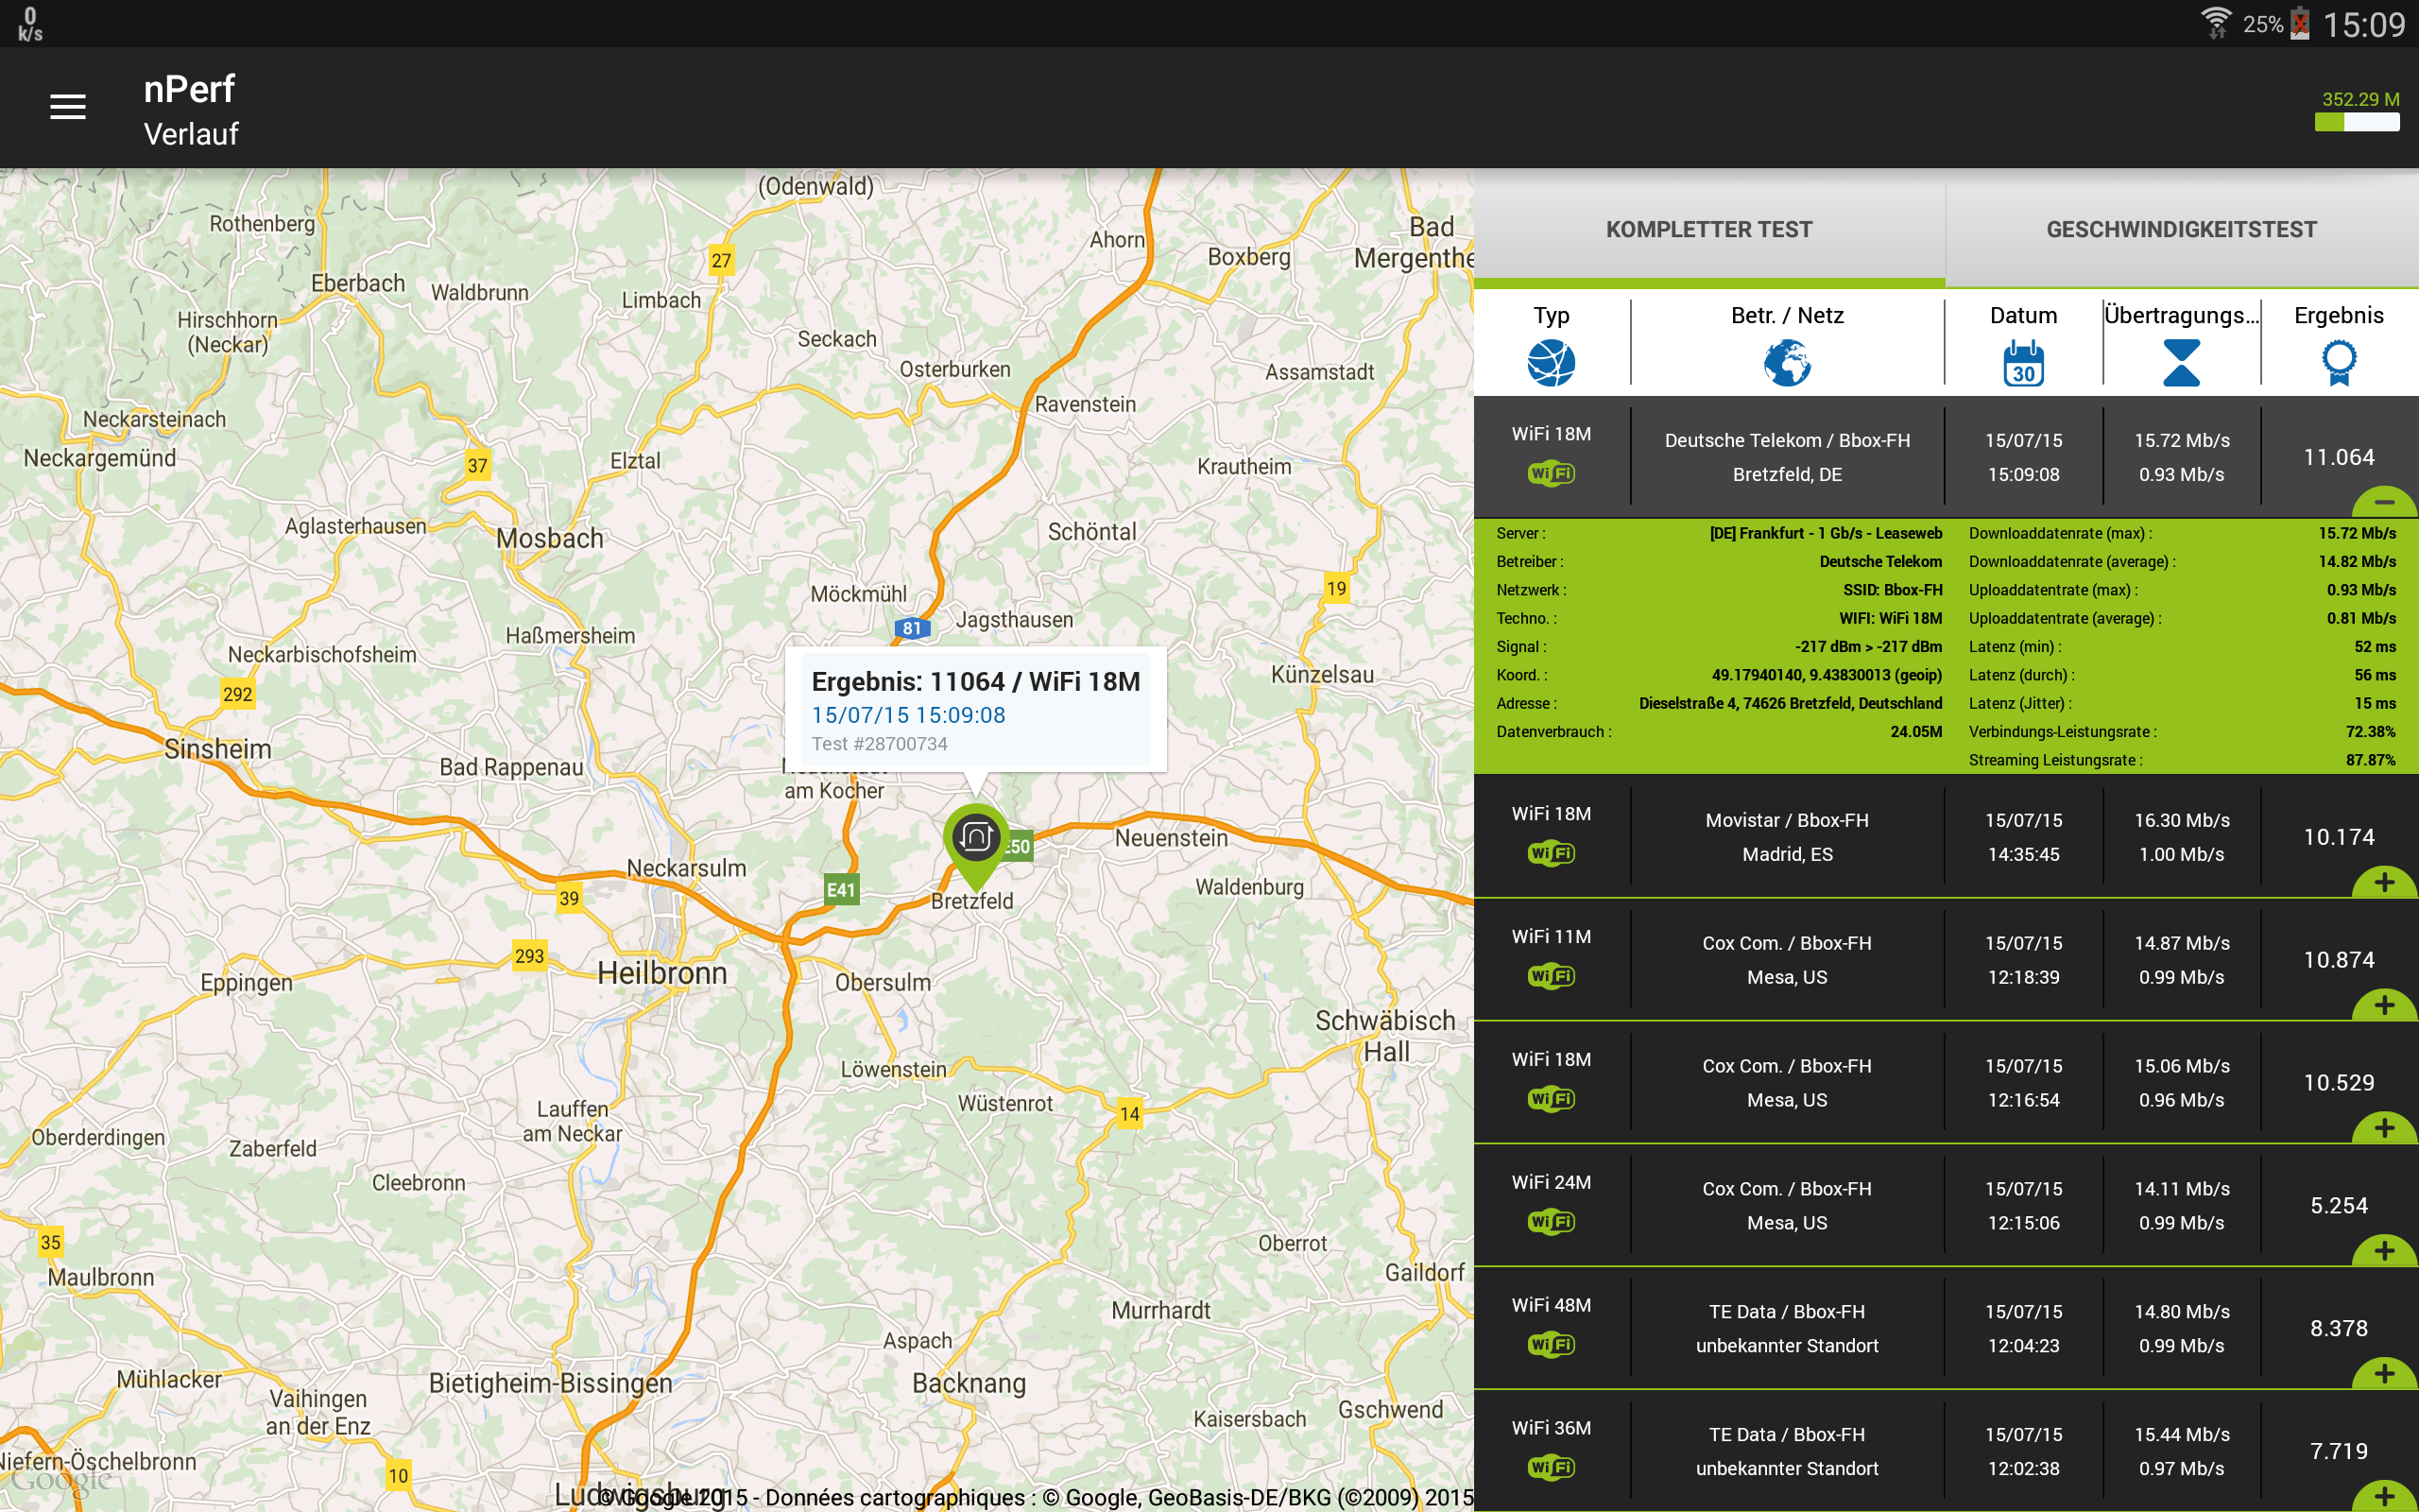Screen dimensions: 2419x1512
Task: Click the Heilbronn city label on map
Action: (661, 973)
